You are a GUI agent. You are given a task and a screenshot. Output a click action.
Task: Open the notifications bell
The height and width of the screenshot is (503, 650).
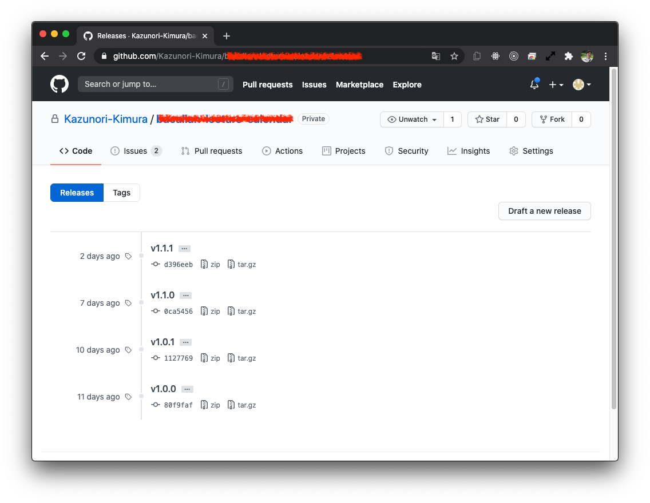click(x=534, y=84)
